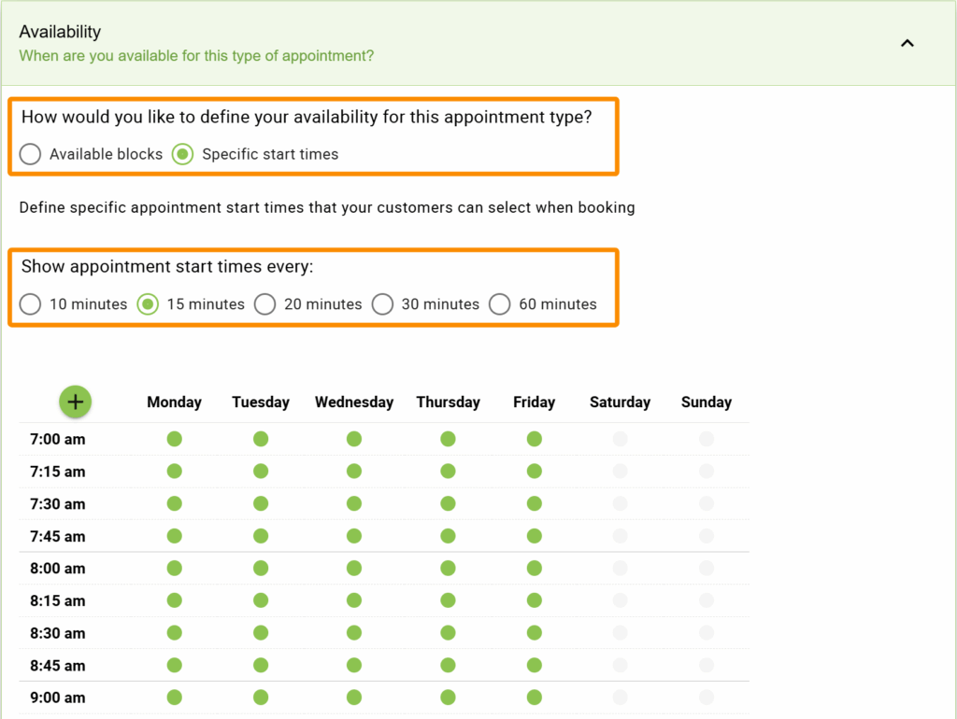The height and width of the screenshot is (719, 957).
Task: Choose 20 minutes start time interval
Action: click(x=264, y=304)
